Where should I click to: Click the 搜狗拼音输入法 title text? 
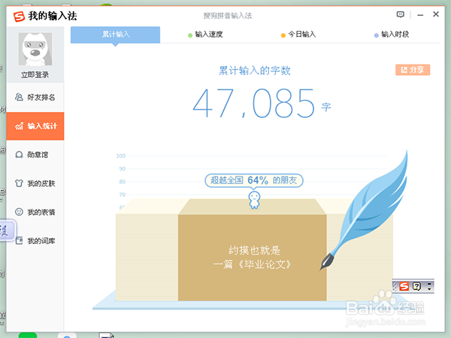coord(227,16)
